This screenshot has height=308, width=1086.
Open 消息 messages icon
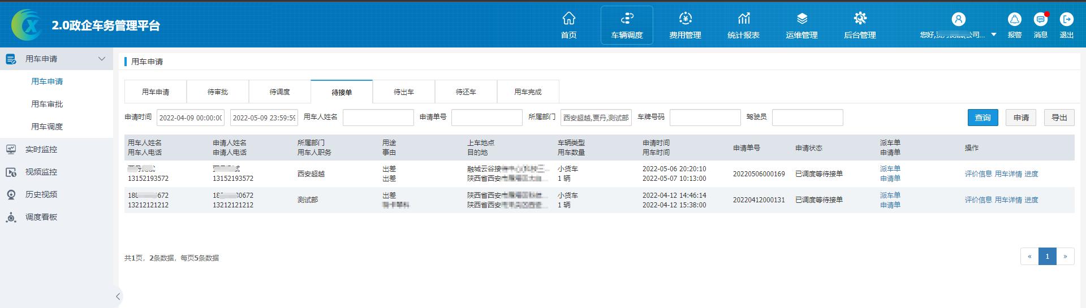click(x=1041, y=19)
